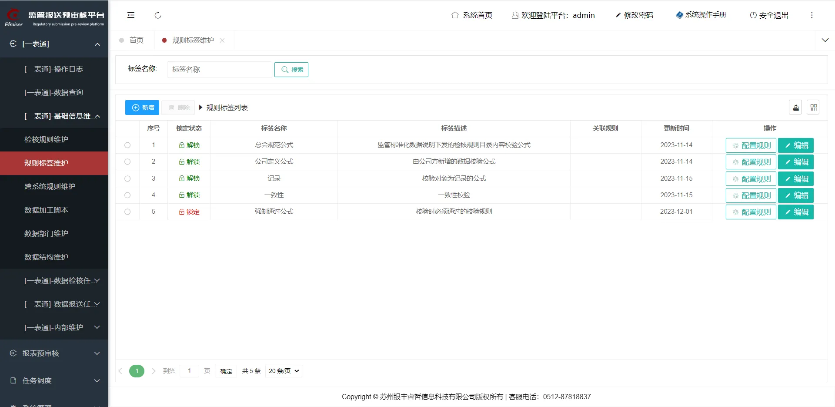The width and height of the screenshot is (835, 407).
Task: Click 配置规则 for 总会规范公式
Action: pos(751,145)
